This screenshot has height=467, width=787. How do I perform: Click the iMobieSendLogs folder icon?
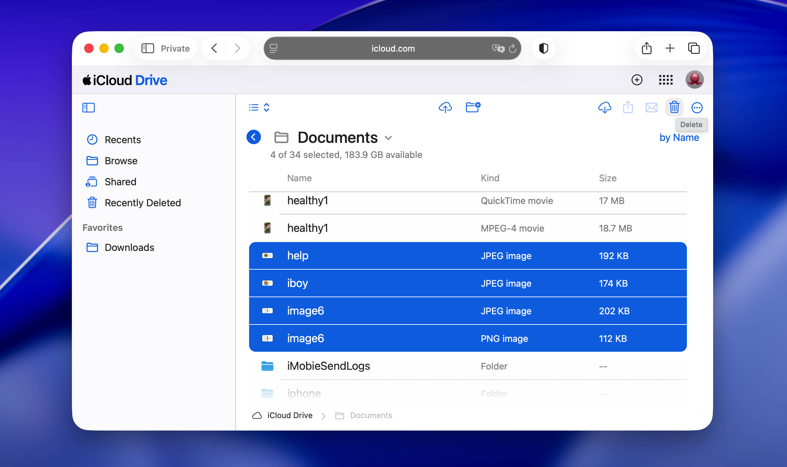point(267,366)
